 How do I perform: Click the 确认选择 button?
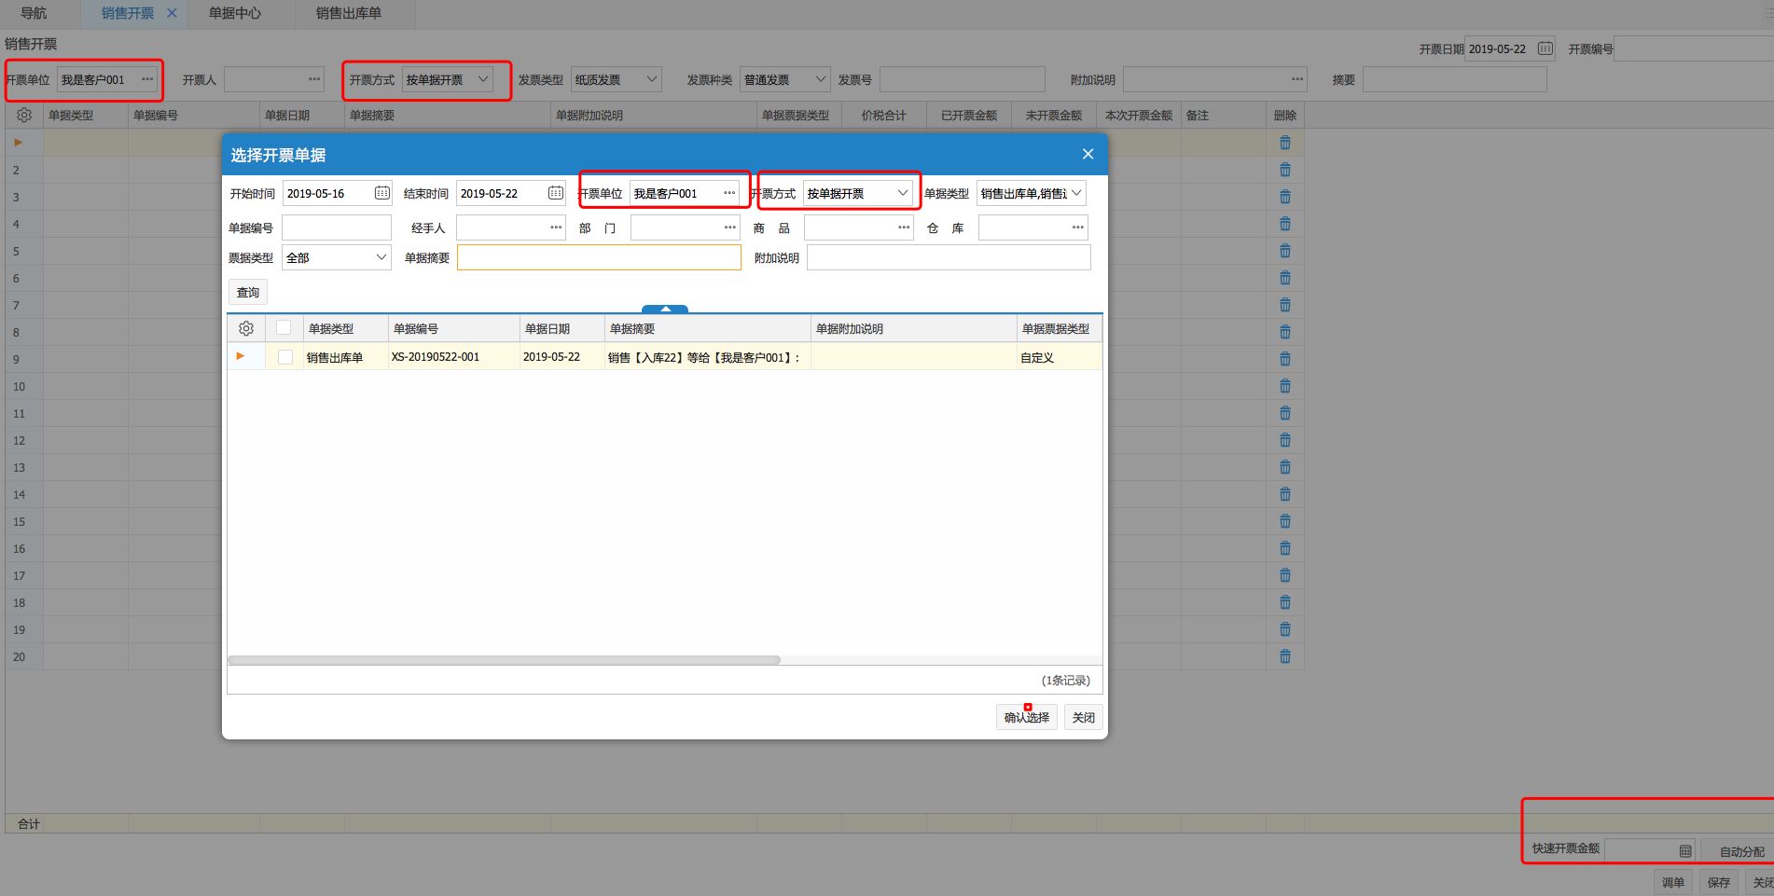(x=1026, y=717)
